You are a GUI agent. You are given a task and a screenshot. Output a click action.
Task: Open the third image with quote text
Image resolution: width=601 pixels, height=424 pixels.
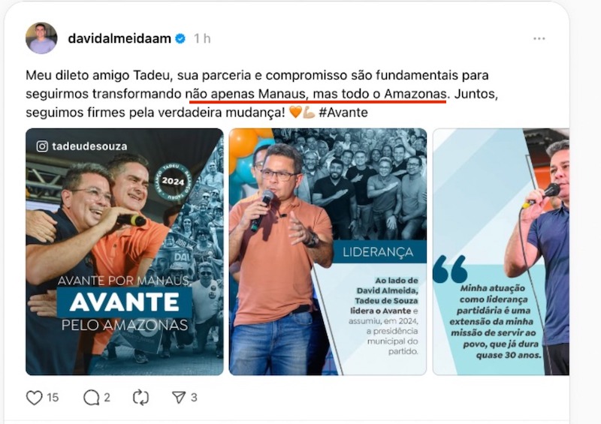[x=501, y=251]
